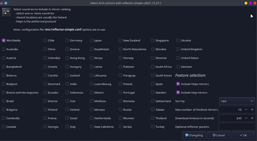Image resolution: width=257 pixels, height=141 pixels.
Task: Check the Denmark checkbox
Action: (45, 84)
